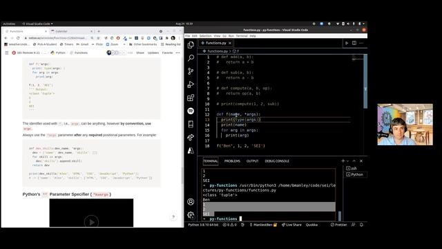Create a new terminal with the plus icon

tap(343, 161)
